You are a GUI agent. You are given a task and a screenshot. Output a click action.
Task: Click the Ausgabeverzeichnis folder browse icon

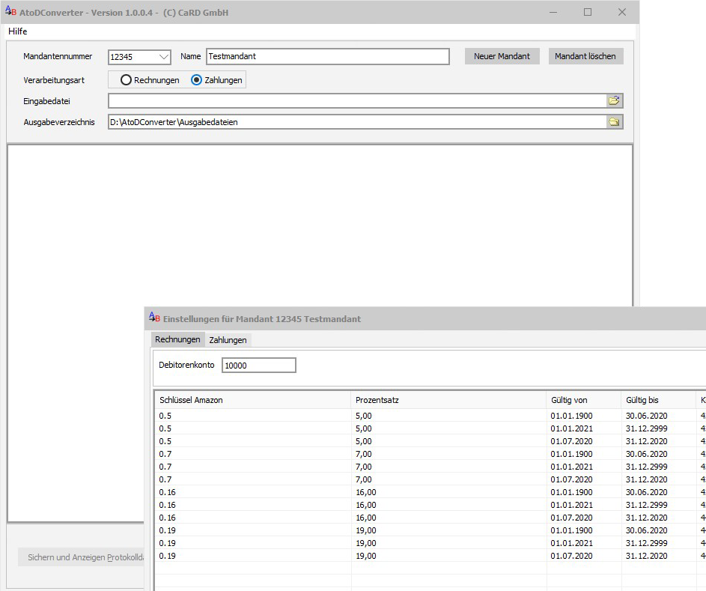[x=614, y=122]
